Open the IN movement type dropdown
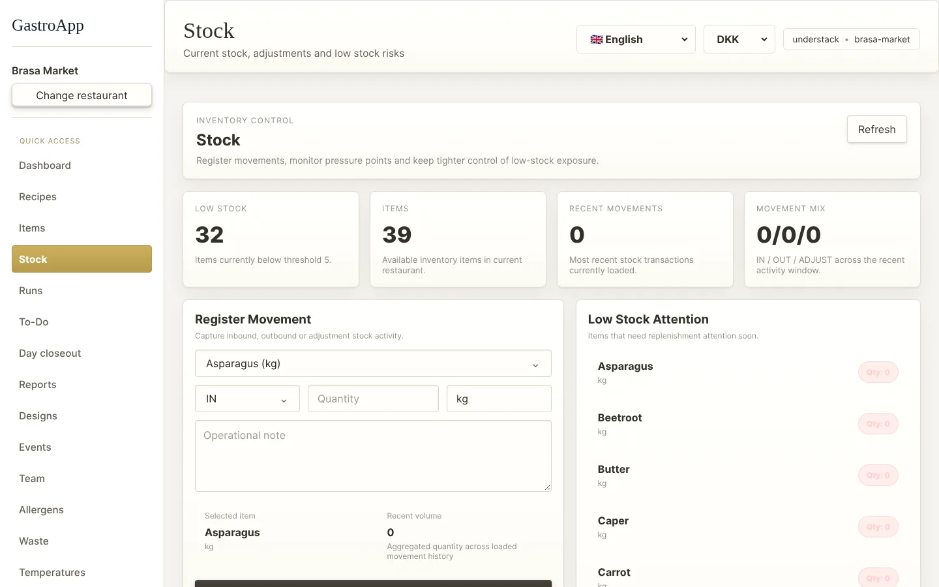Viewport: 939px width, 587px height. pyautogui.click(x=247, y=399)
